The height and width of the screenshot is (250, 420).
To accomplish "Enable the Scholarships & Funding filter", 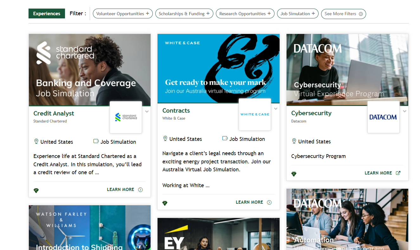I will point(184,14).
